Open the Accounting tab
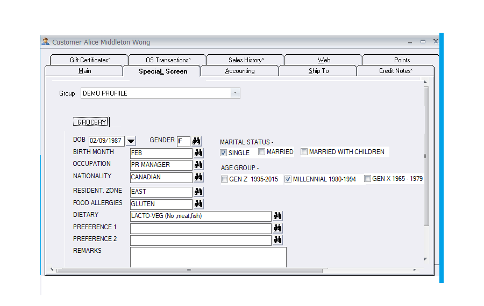This screenshot has height=306, width=484. (240, 71)
